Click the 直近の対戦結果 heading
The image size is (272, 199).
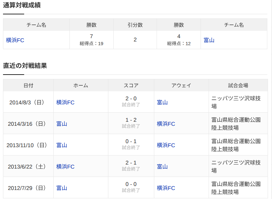tap(25, 66)
